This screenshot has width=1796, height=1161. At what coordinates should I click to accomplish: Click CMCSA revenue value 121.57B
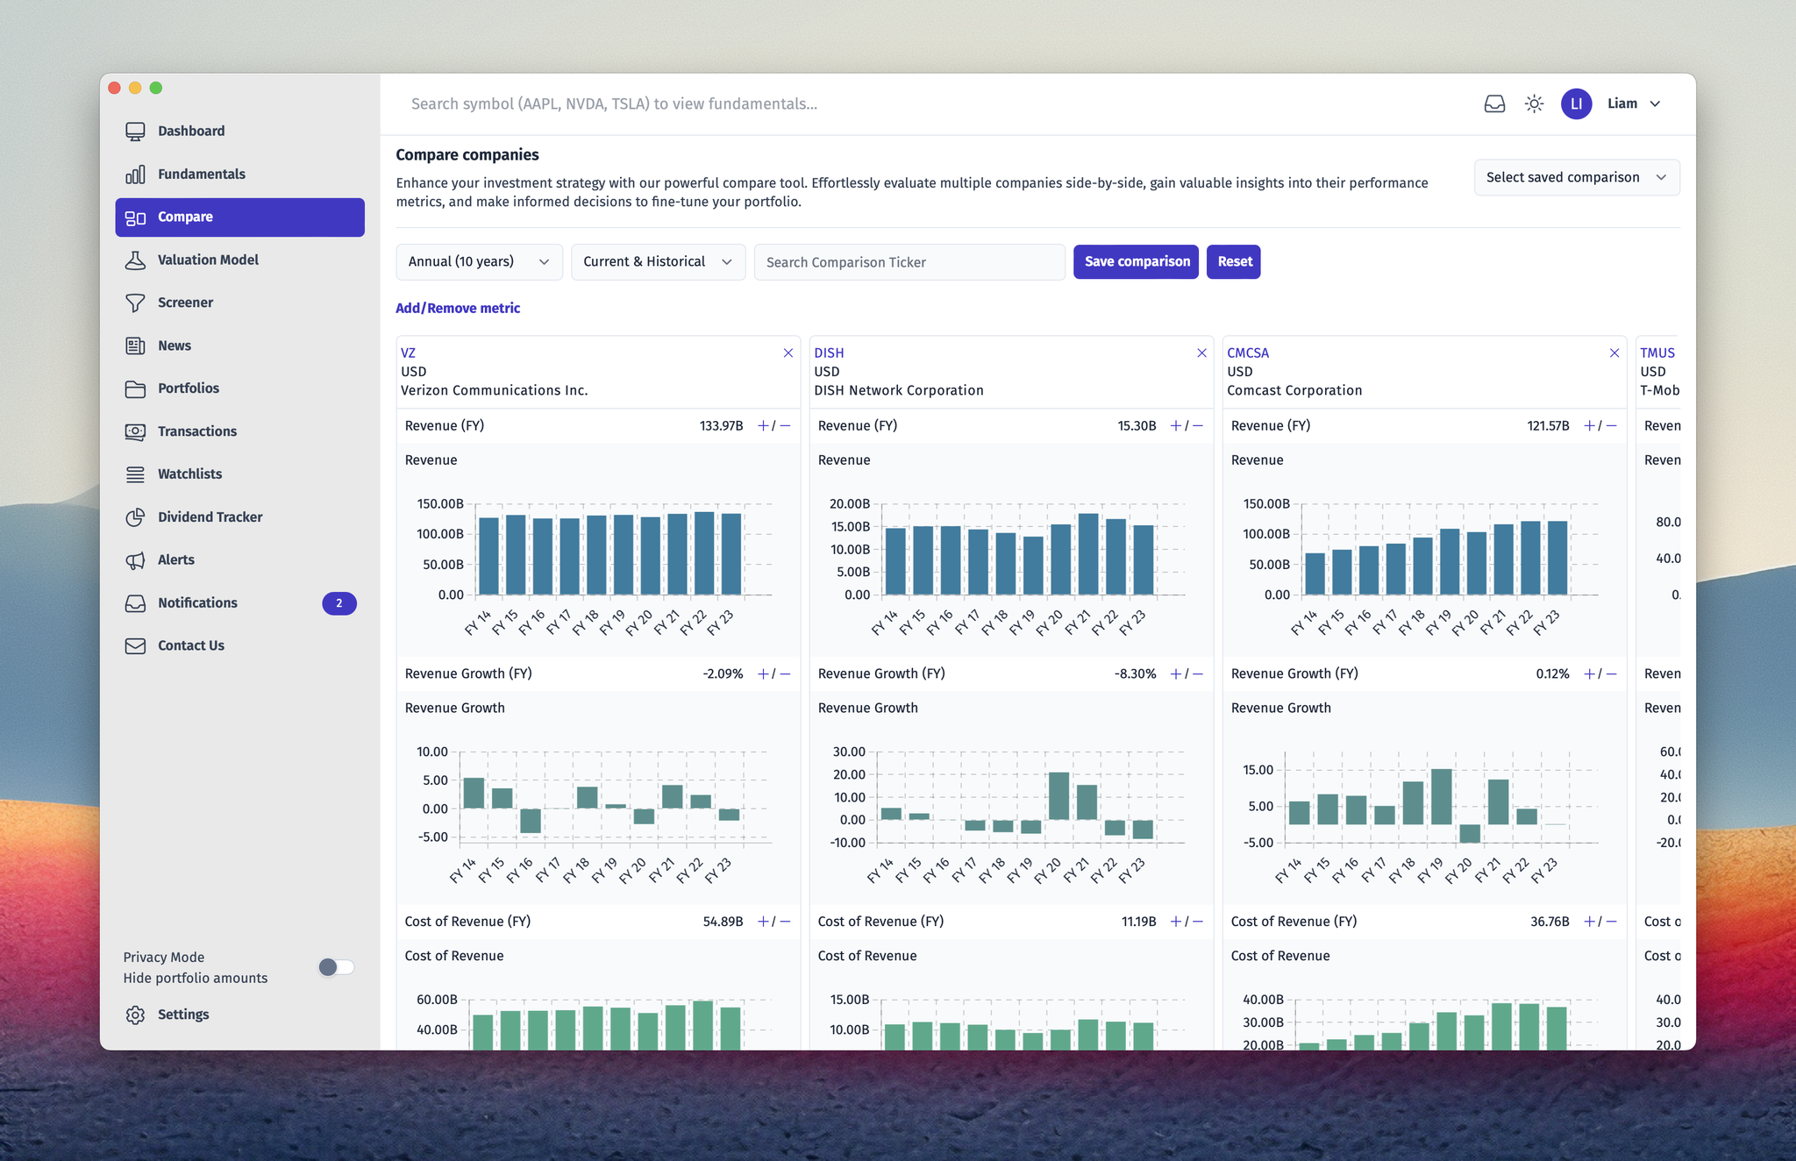click(x=1548, y=426)
